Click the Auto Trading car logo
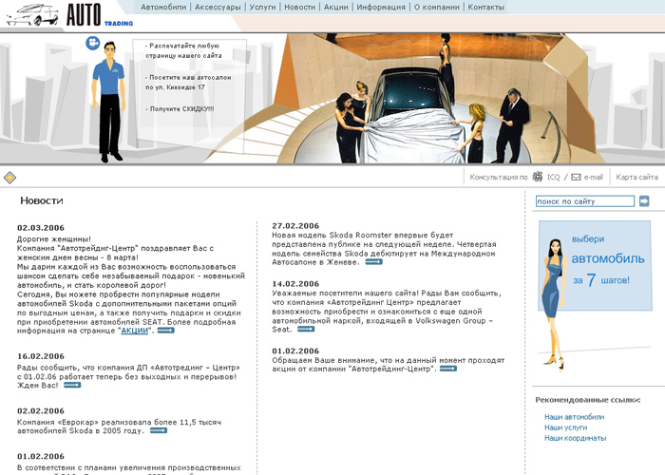 [x=70, y=15]
